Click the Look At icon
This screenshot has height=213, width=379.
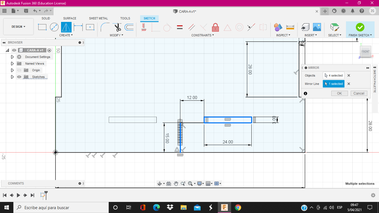[x=168, y=184]
